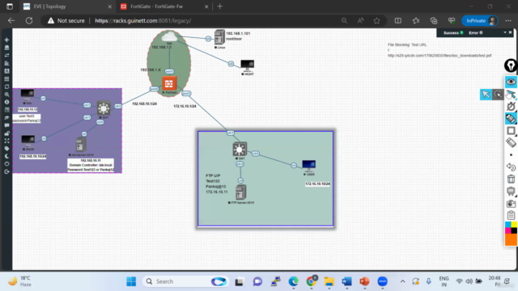
Task: Click the tag sidebar icon
Action: 6,149
